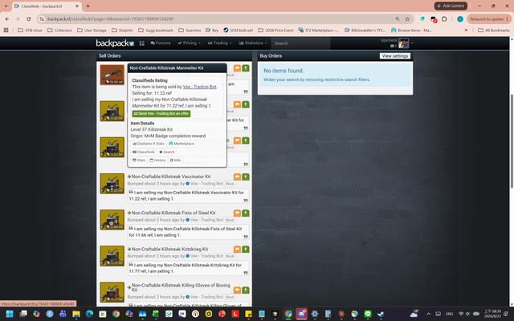The width and height of the screenshot is (514, 321).
Task: Open the Extensions puzzle icon
Action: pyautogui.click(x=444, y=19)
